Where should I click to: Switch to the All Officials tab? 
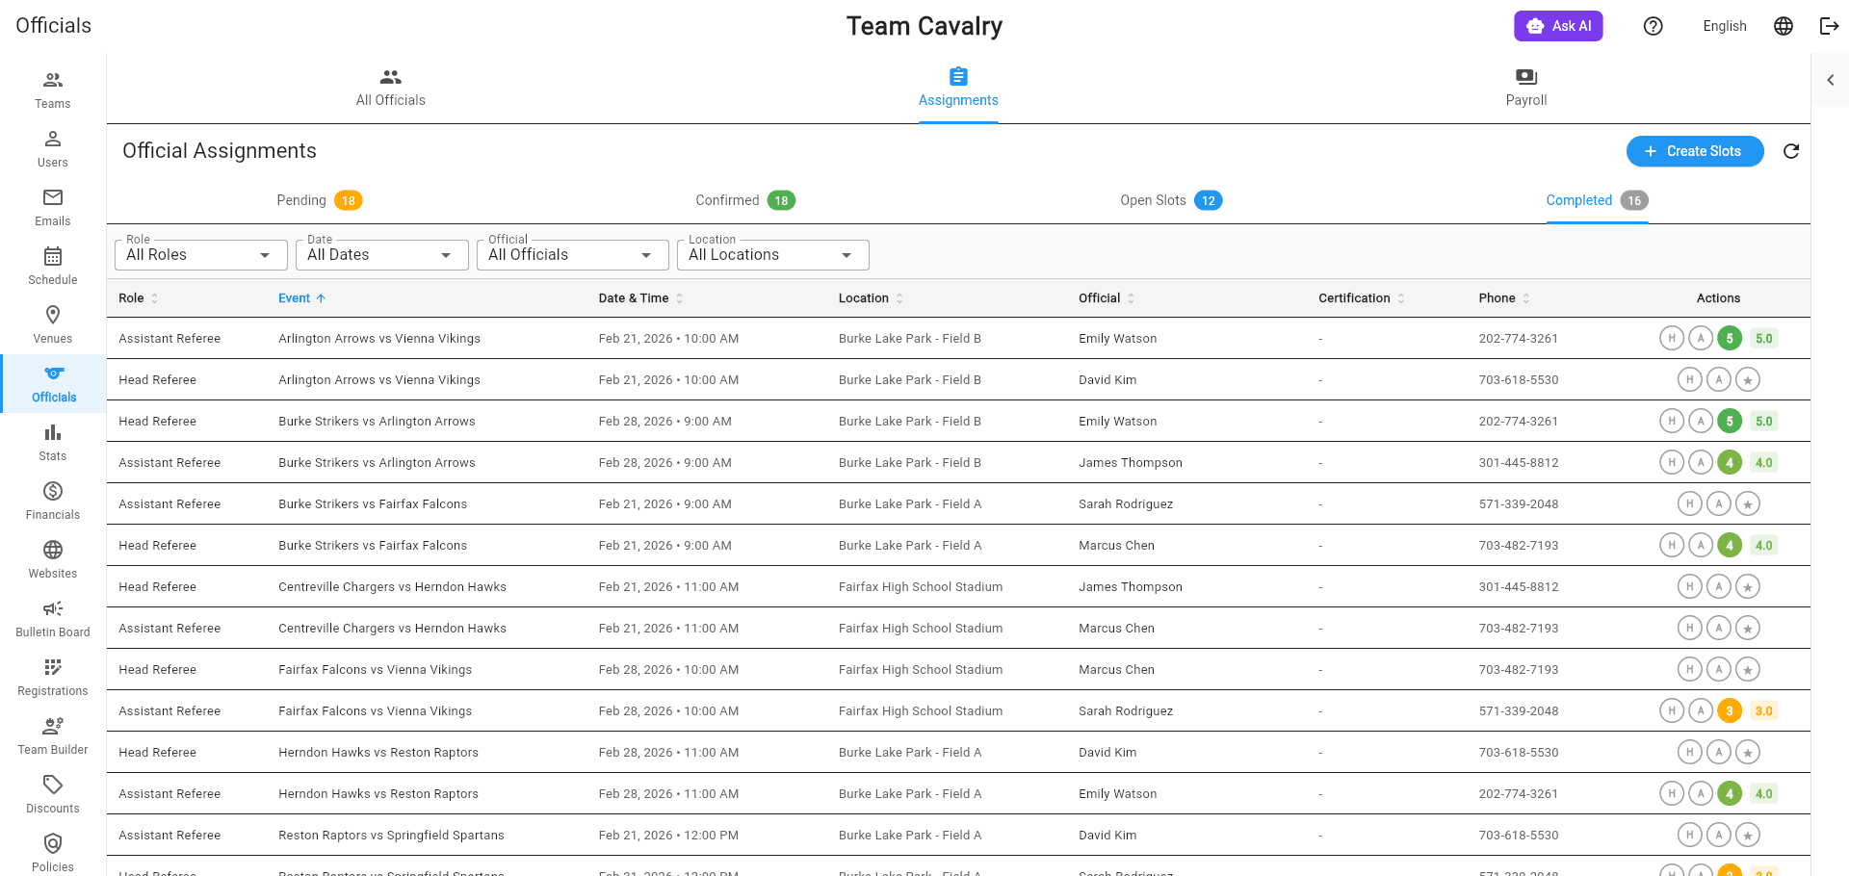(x=390, y=88)
